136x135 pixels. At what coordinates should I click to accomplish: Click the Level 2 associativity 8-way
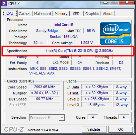click(121, 99)
